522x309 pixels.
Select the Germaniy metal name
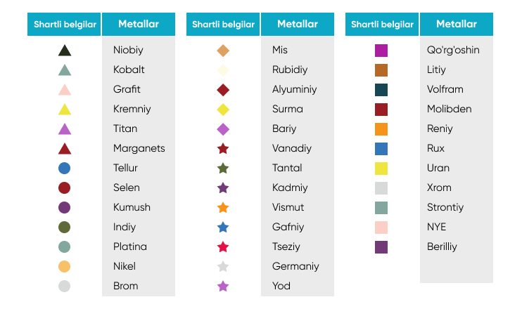click(295, 266)
